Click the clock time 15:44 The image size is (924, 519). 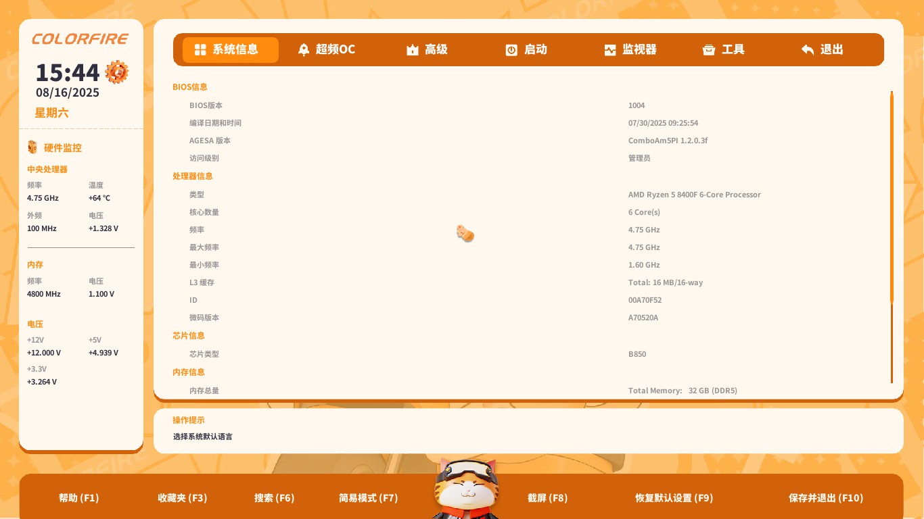pyautogui.click(x=68, y=72)
